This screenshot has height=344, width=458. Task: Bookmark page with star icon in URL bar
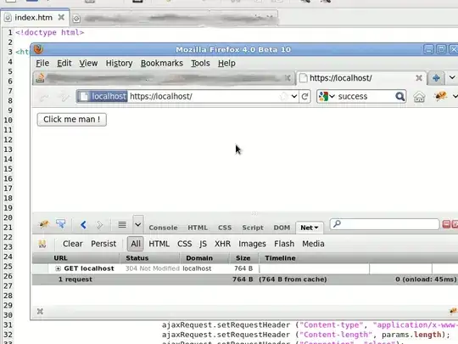pyautogui.click(x=283, y=96)
